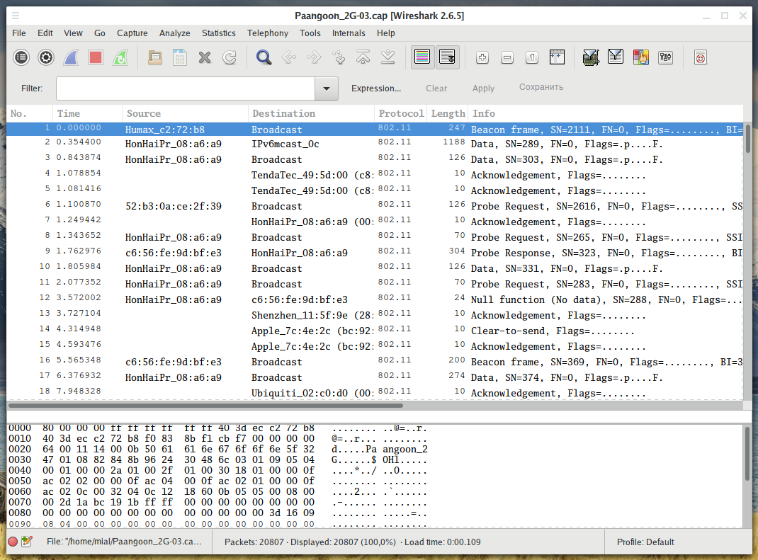Toggle auto-scroll in live capture
The height and width of the screenshot is (560, 758).
click(448, 57)
